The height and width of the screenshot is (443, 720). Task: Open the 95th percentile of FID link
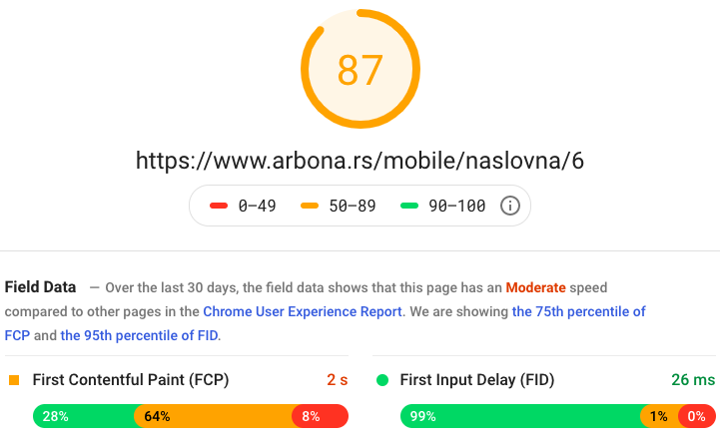(139, 335)
